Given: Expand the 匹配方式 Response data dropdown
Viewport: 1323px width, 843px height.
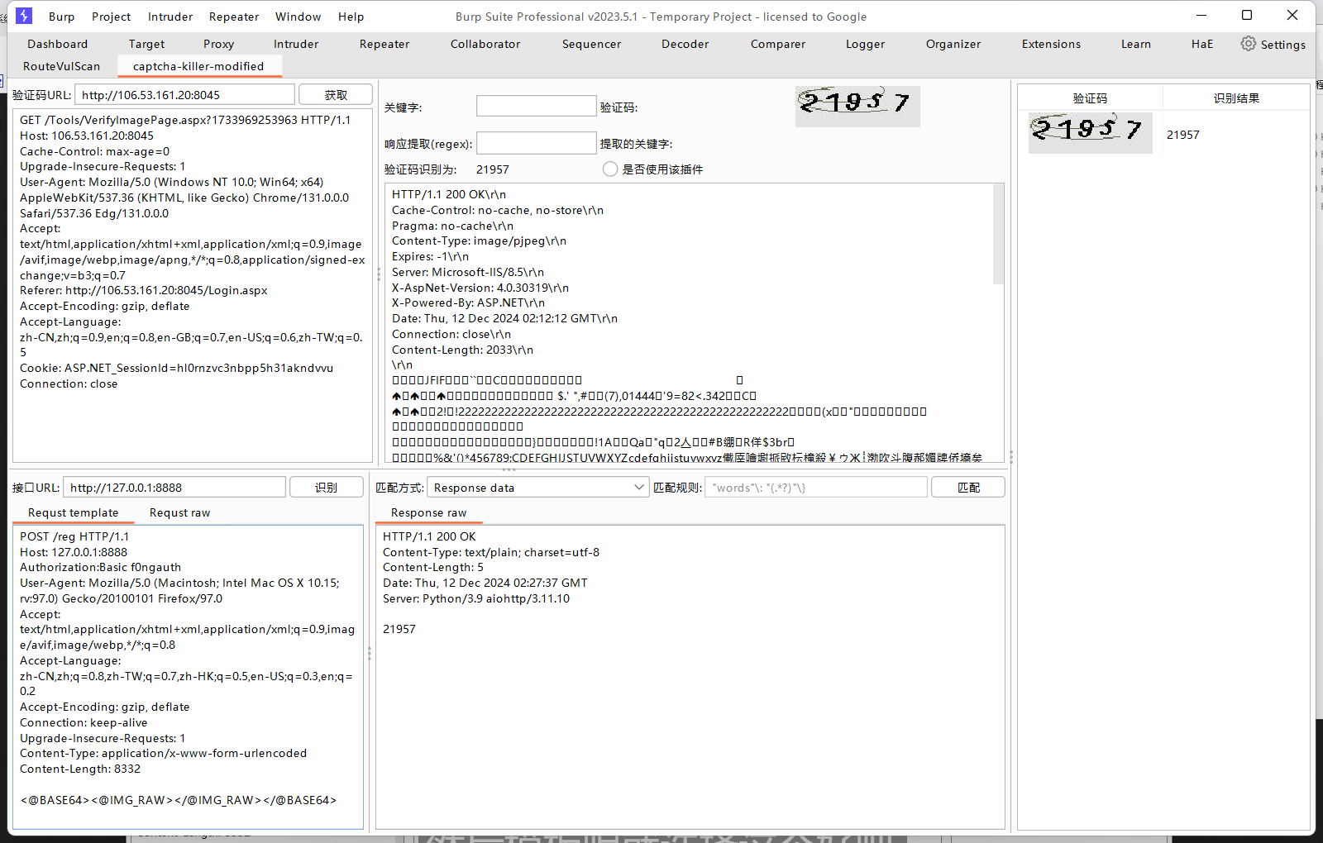Looking at the screenshot, I should (537, 488).
